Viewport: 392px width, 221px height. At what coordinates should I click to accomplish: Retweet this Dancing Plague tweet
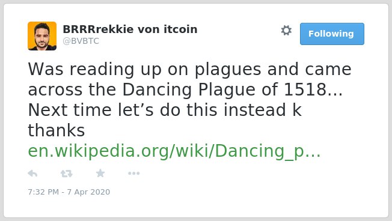(67, 174)
